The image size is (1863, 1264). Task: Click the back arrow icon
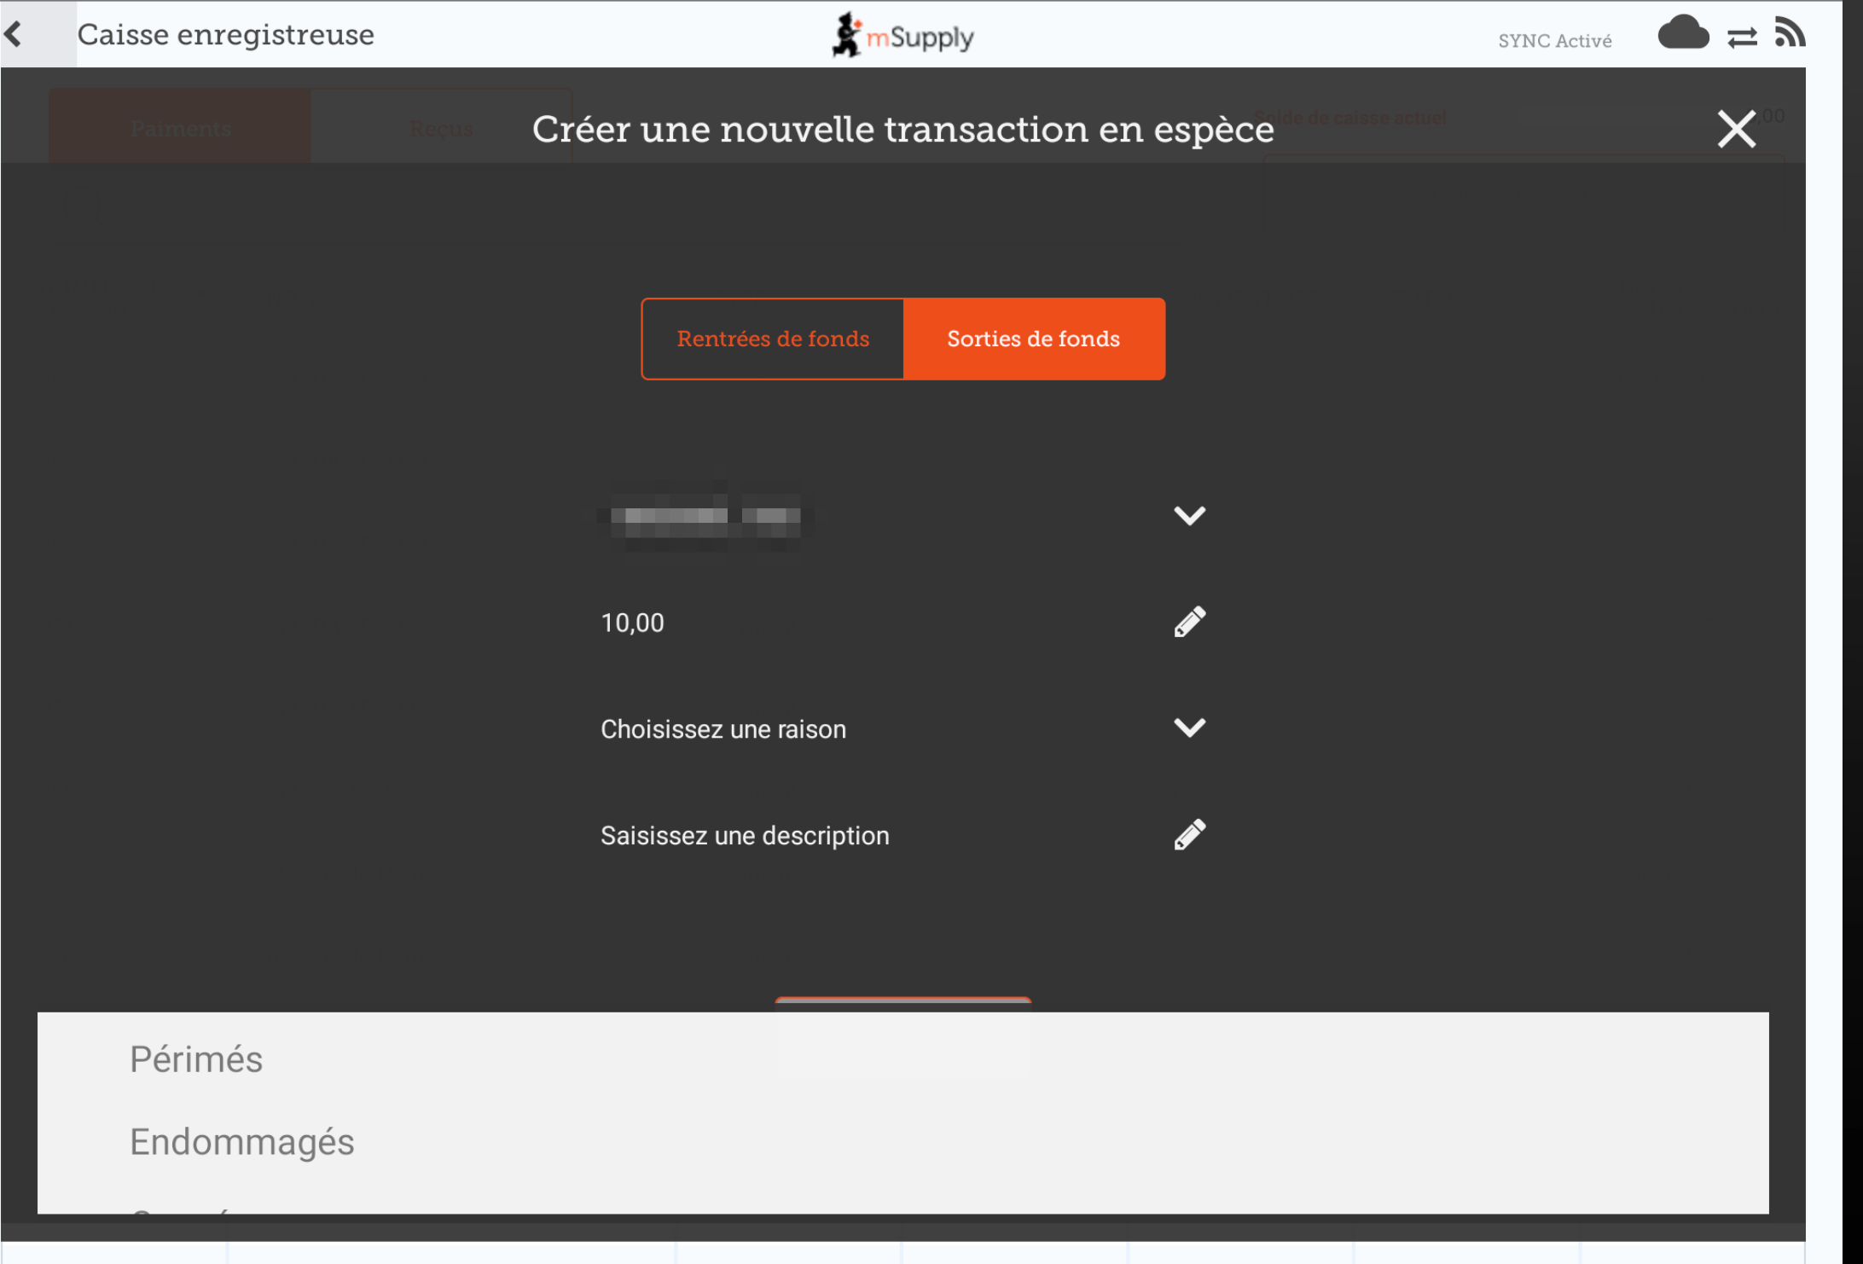[x=15, y=34]
